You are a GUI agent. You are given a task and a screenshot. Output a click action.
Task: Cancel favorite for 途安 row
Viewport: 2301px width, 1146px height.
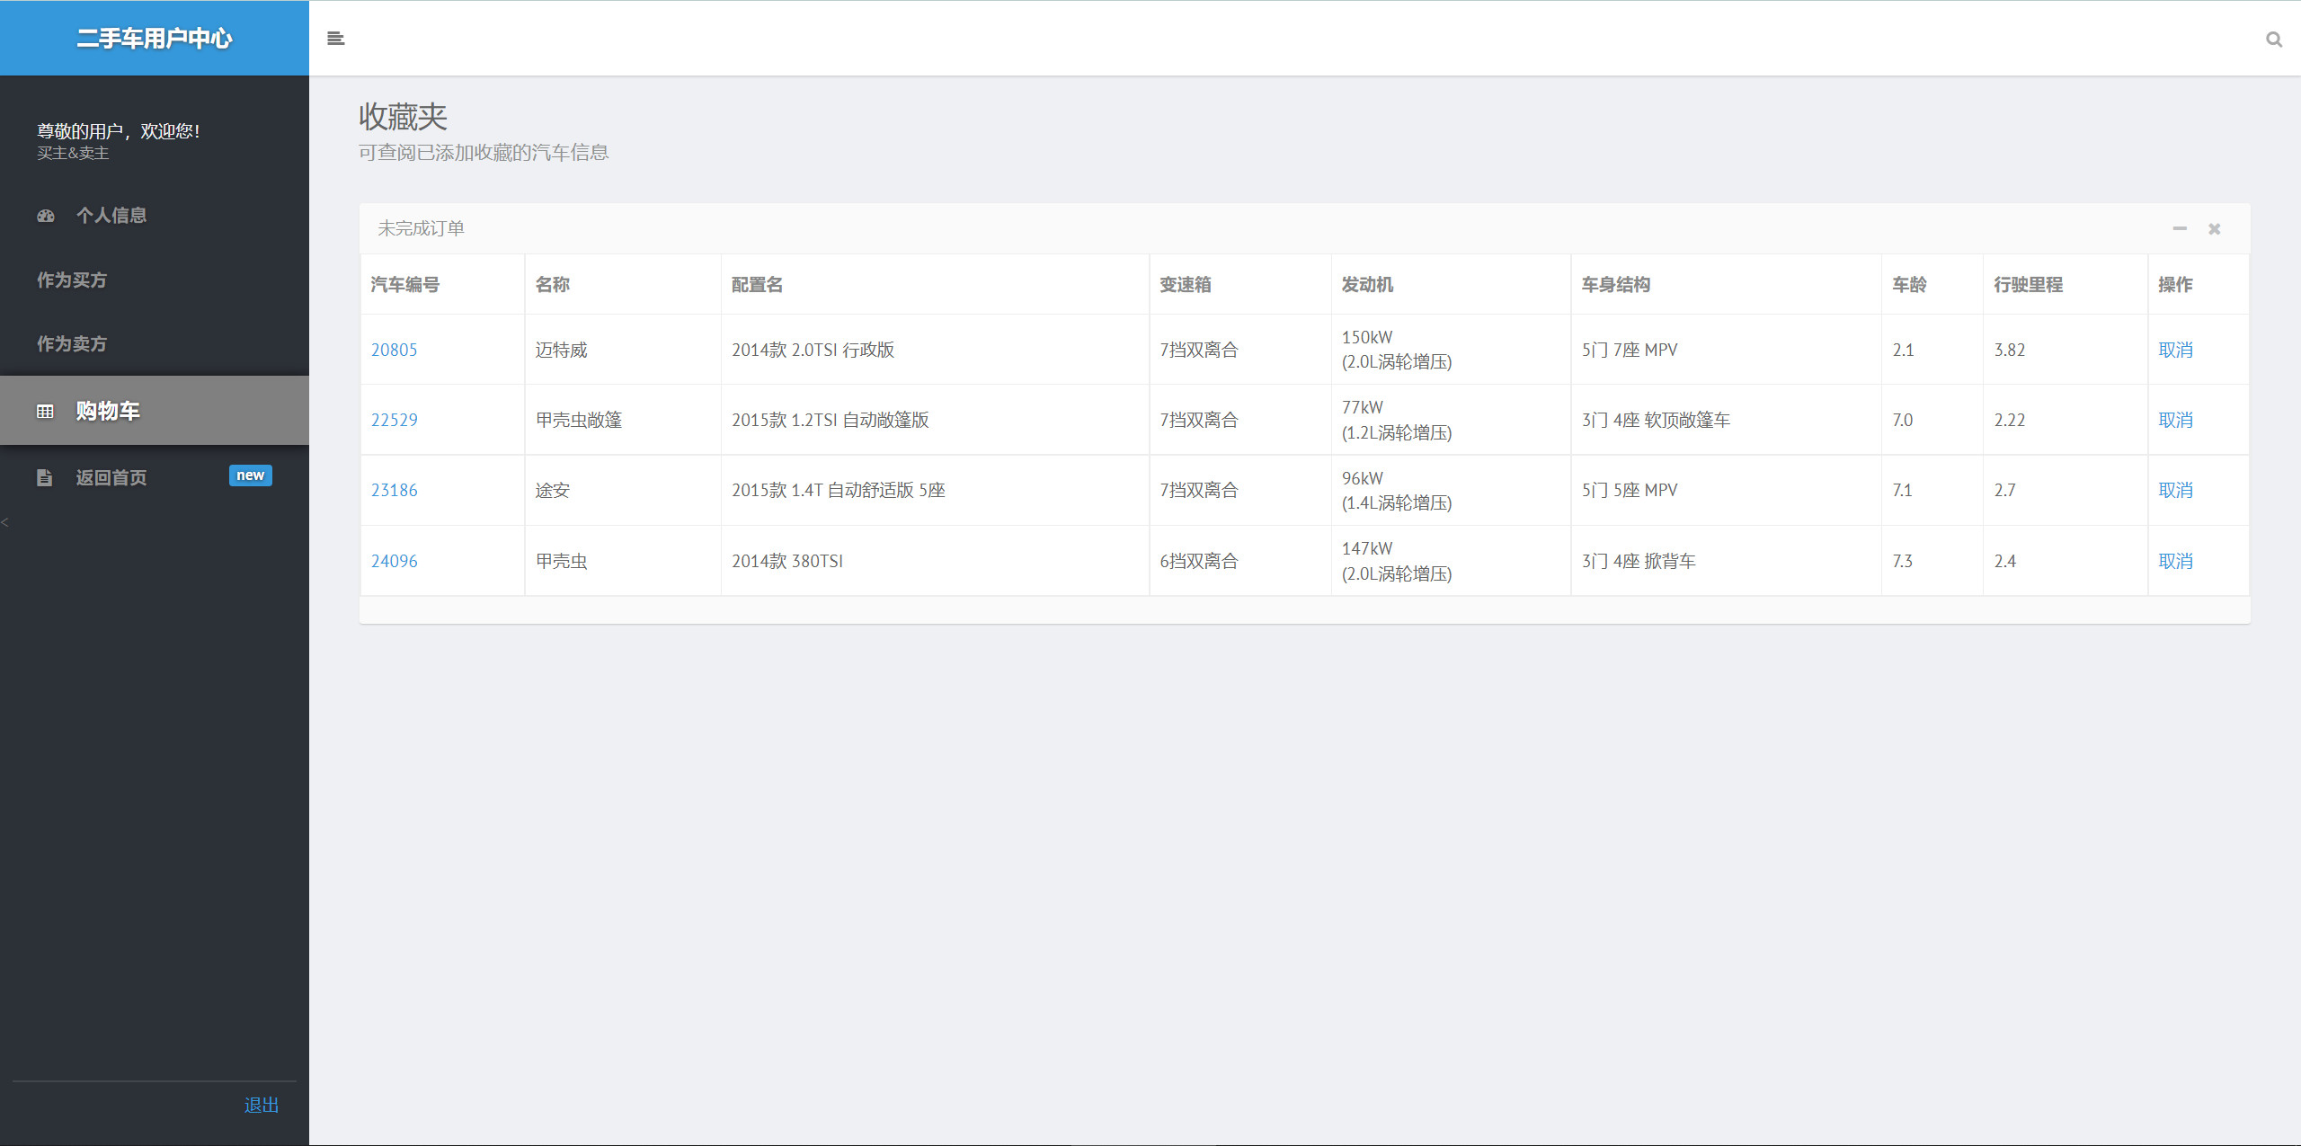tap(2176, 490)
